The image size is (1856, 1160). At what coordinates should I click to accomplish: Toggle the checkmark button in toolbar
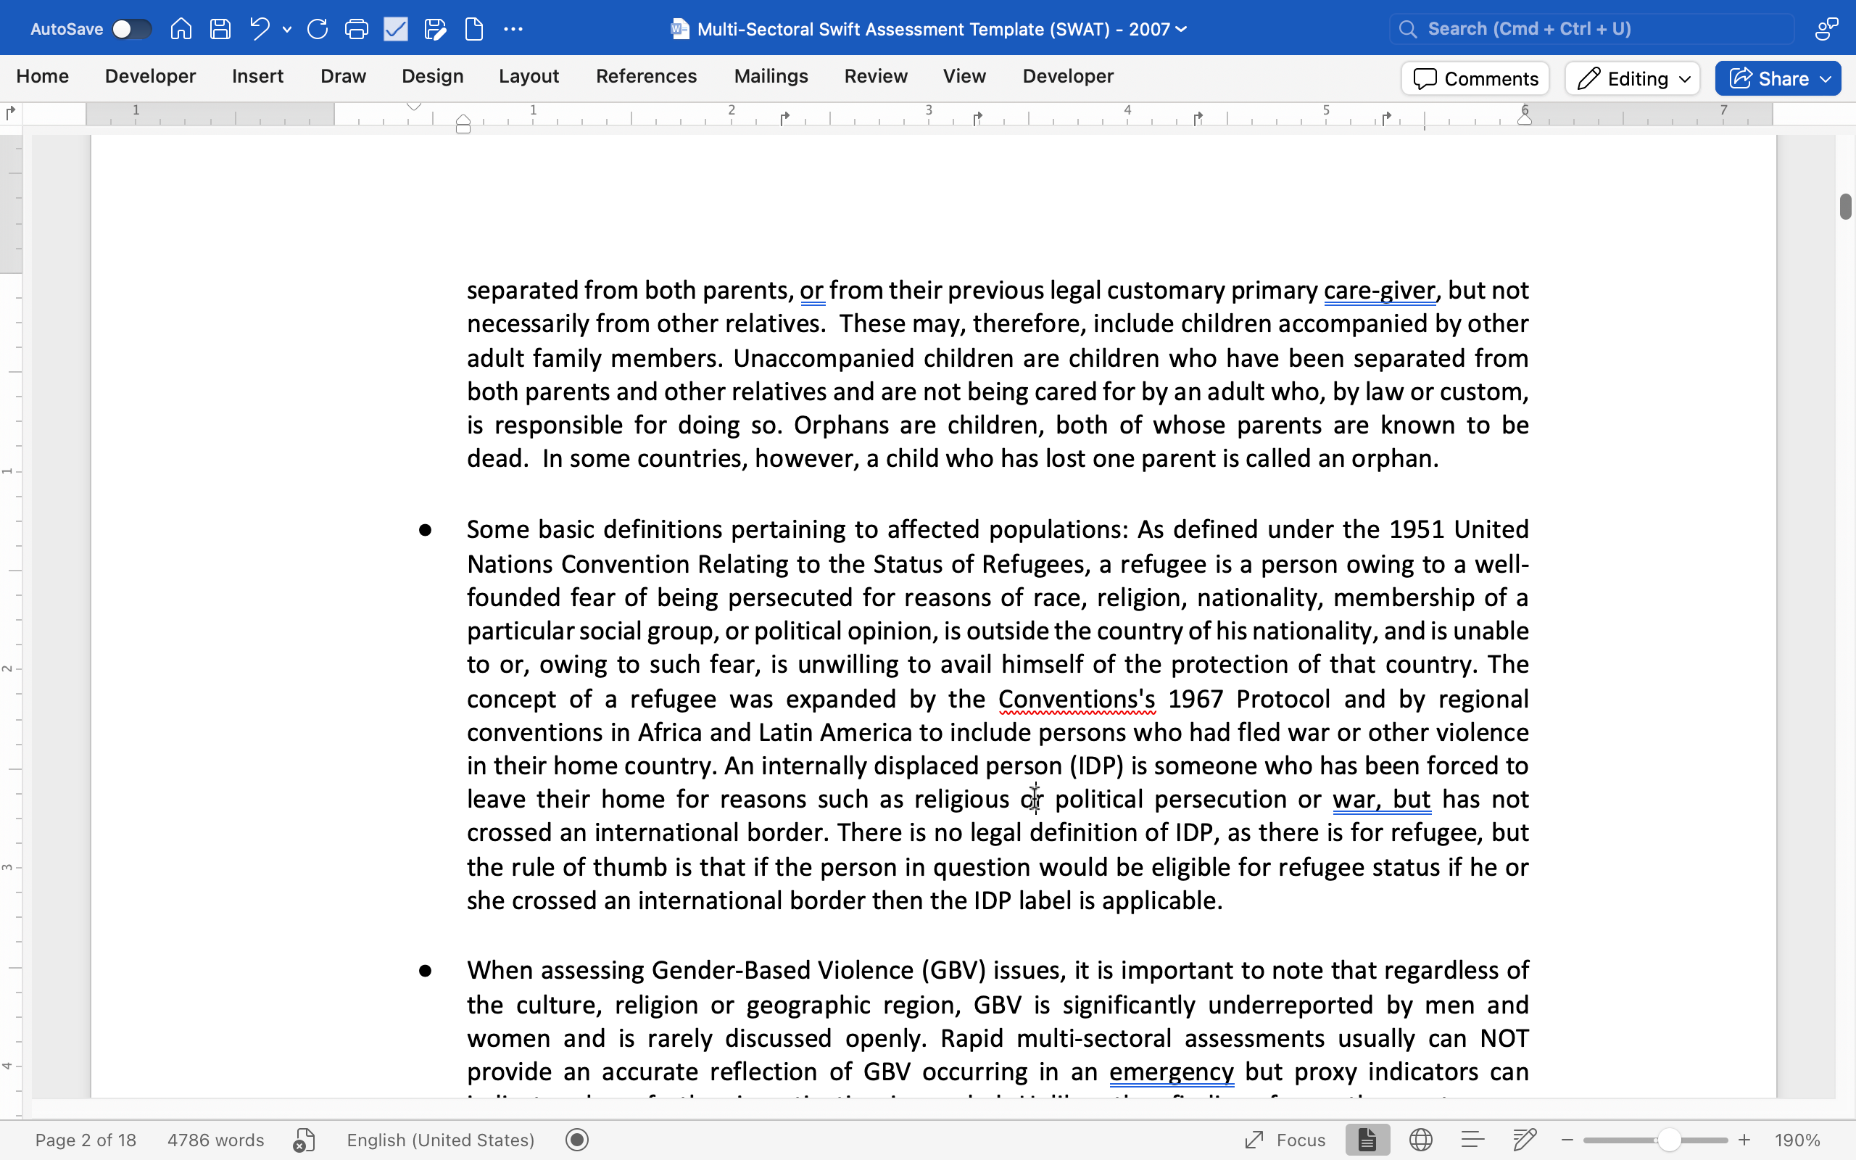[396, 29]
